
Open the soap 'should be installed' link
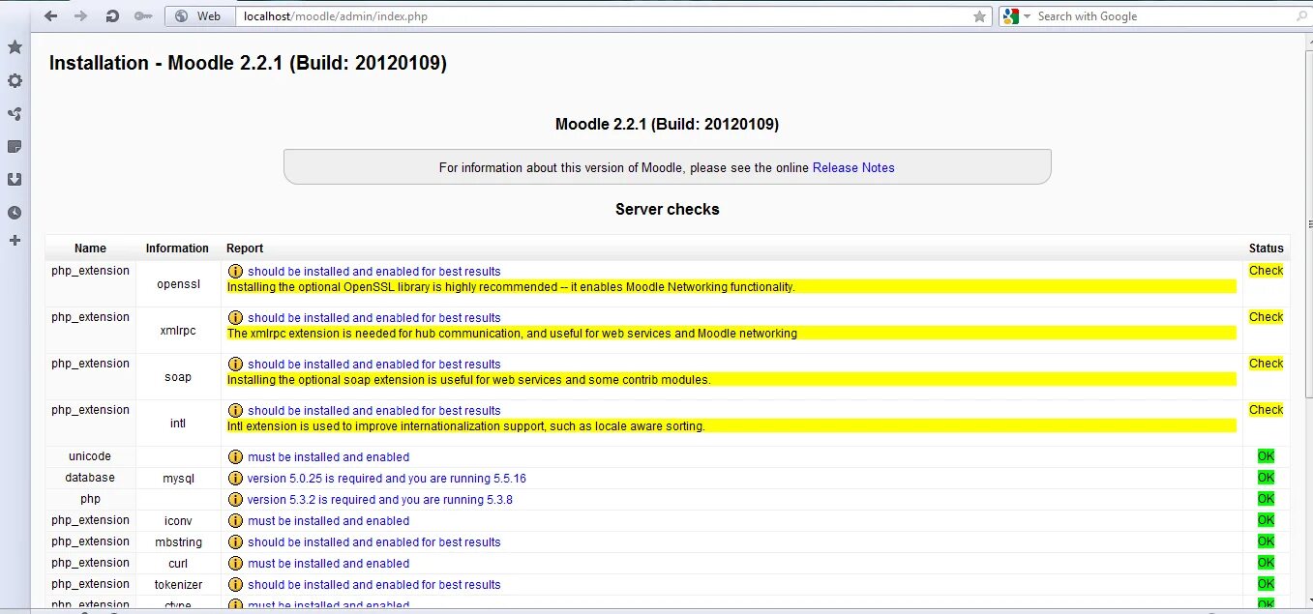click(374, 365)
